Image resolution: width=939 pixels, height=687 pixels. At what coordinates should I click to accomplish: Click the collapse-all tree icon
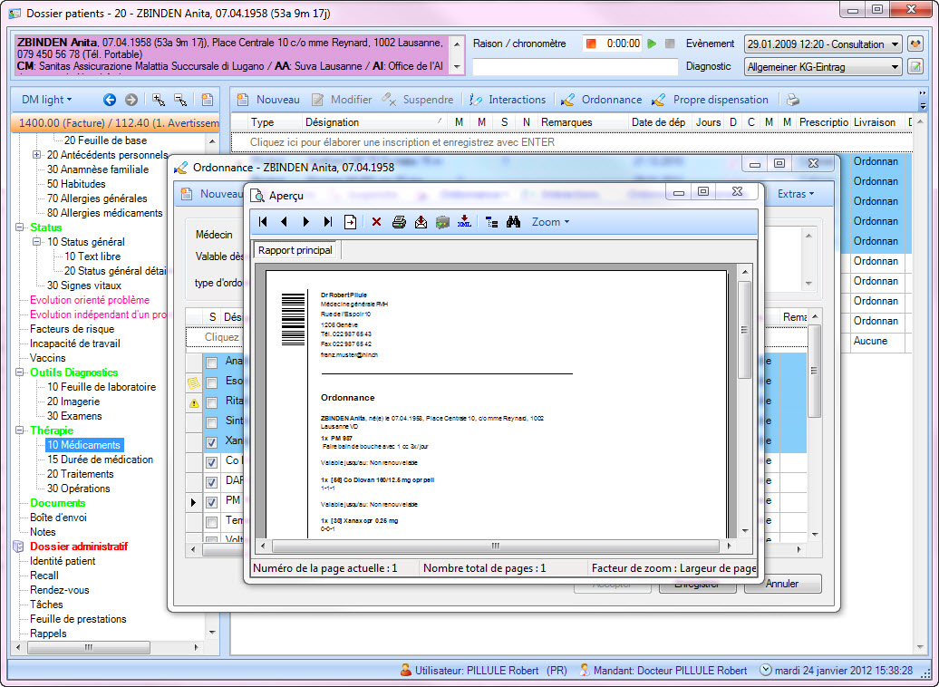(x=180, y=100)
